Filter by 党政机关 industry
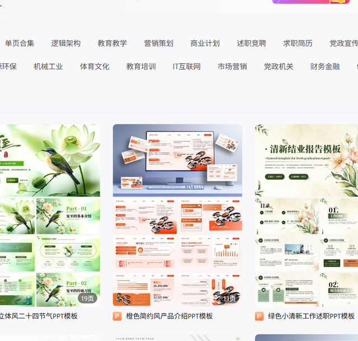 (x=279, y=67)
